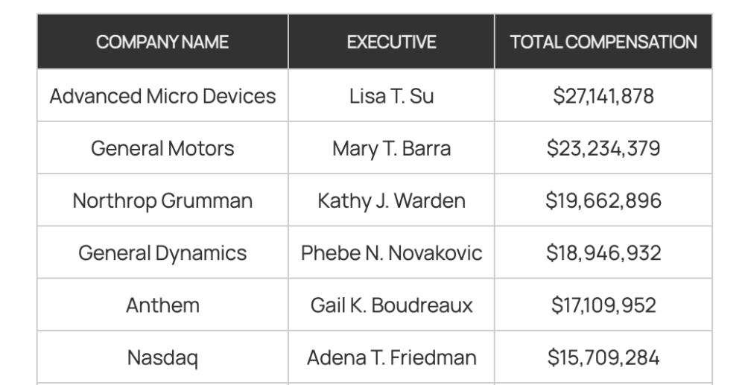The image size is (745, 385).
Task: Select the General Dynamics cell
Action: point(162,253)
